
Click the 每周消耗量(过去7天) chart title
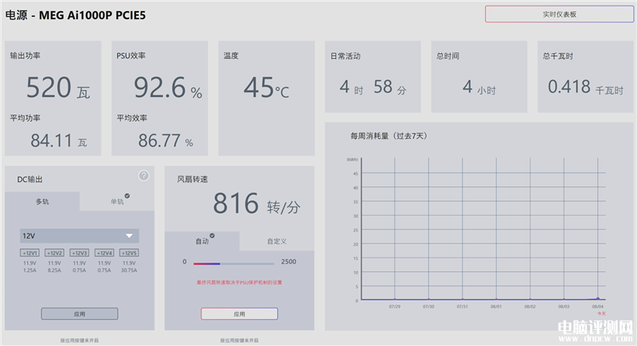pos(389,136)
